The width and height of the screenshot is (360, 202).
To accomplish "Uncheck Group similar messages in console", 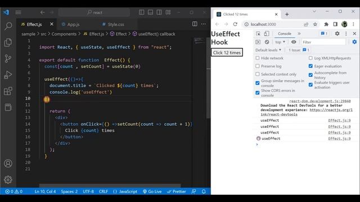I will point(258,83).
